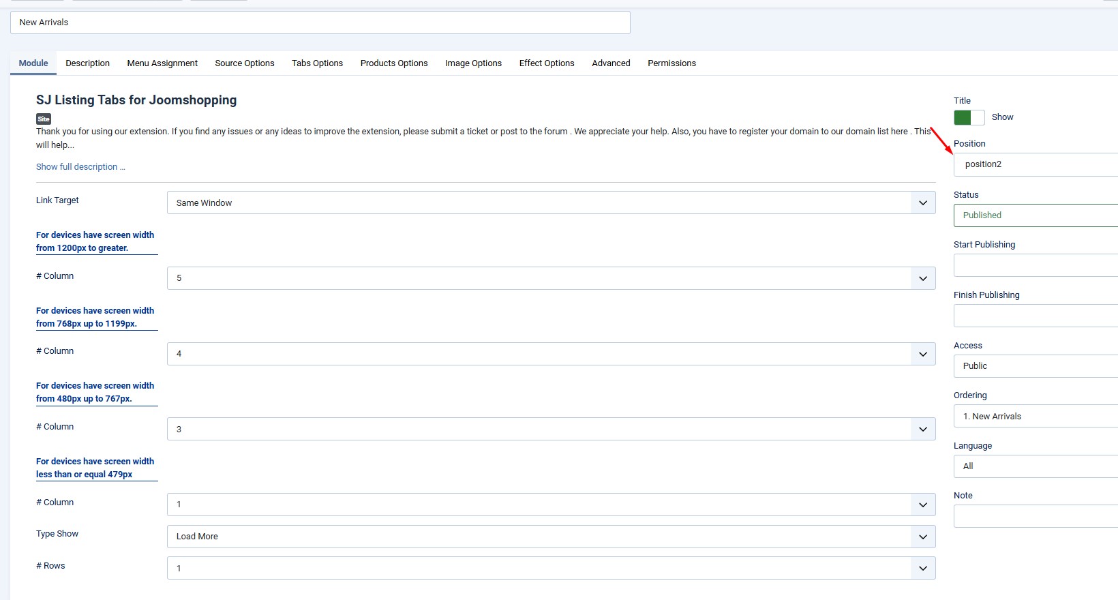1118x600 pixels.
Task: Click the Note input field
Action: point(1035,516)
